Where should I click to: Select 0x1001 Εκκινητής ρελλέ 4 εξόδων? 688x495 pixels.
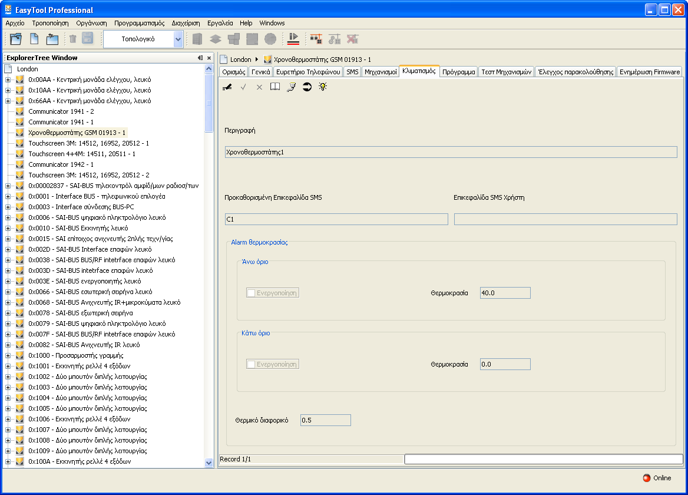(80, 366)
